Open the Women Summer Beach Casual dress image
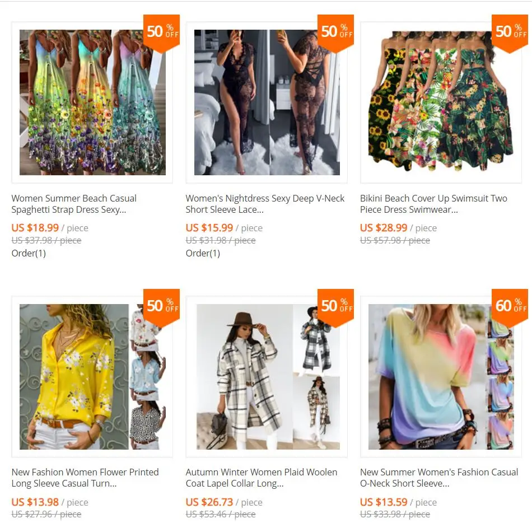Image resolution: width=532 pixels, height=523 pixels. point(92,102)
